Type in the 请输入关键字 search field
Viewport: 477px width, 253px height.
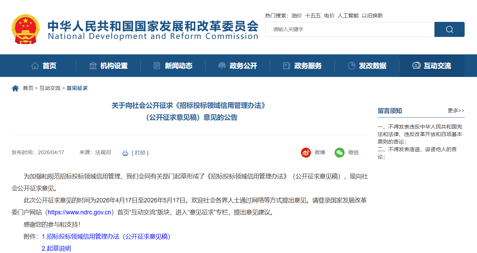350,29
